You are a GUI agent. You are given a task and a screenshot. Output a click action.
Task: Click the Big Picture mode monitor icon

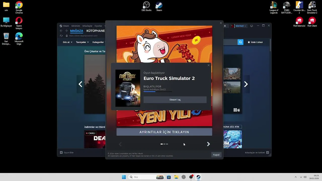tap(251, 26)
